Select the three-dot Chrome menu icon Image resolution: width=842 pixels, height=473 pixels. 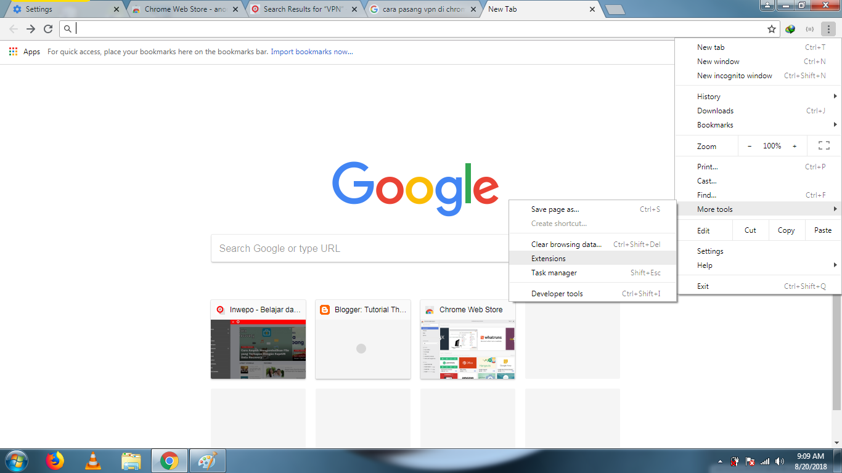coord(829,28)
